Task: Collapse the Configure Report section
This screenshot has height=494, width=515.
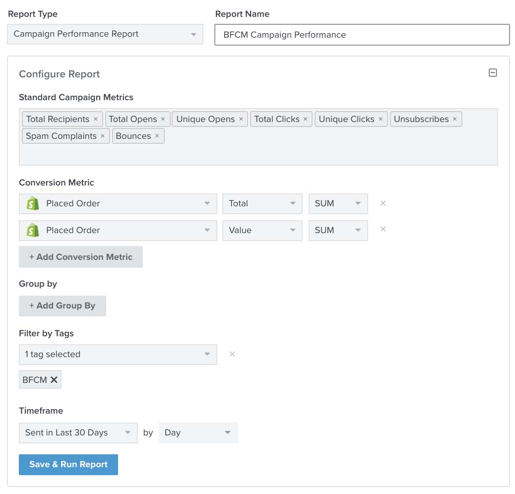Action: pyautogui.click(x=493, y=72)
